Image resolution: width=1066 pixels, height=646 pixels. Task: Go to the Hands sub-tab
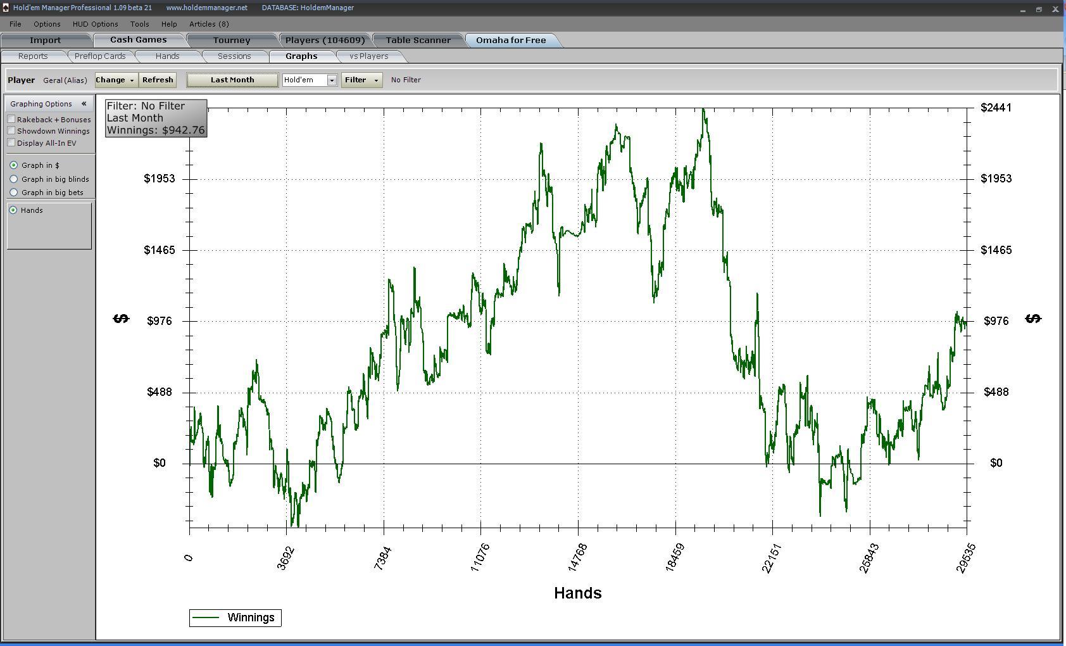point(167,56)
